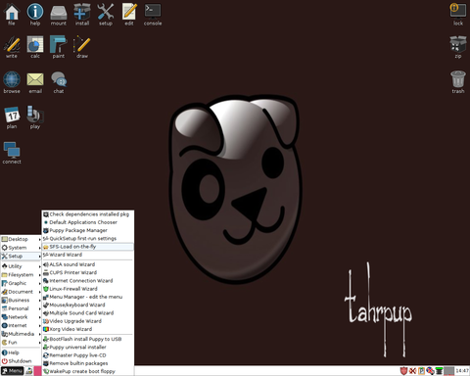This screenshot has width=470, height=376.
Task: Open the plan calendar icon
Action: [x=12, y=117]
